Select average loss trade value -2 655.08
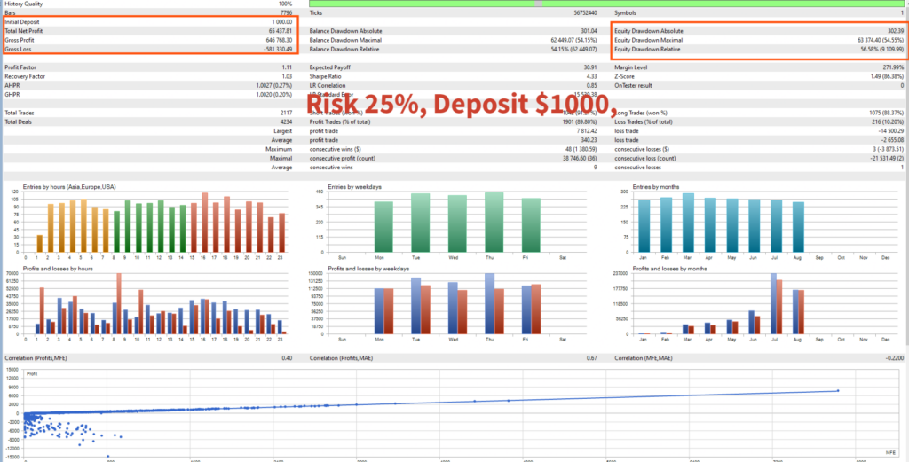 [893, 141]
